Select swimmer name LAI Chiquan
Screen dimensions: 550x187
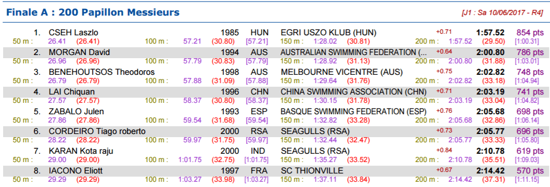[72, 92]
